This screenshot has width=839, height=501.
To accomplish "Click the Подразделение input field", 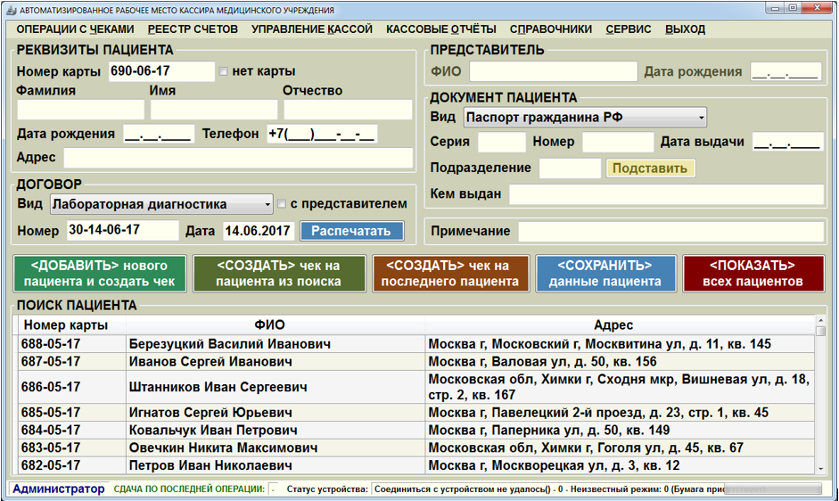I will click(x=570, y=168).
